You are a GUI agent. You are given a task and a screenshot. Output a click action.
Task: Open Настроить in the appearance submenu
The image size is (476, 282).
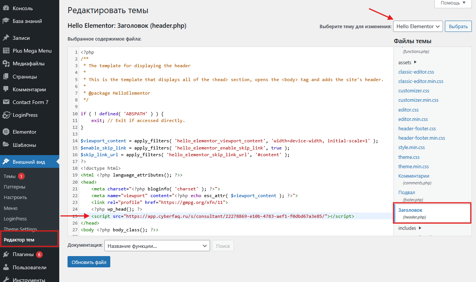[x=15, y=197]
